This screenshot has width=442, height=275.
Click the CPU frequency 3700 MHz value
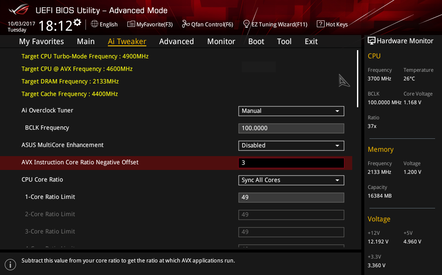[379, 79]
